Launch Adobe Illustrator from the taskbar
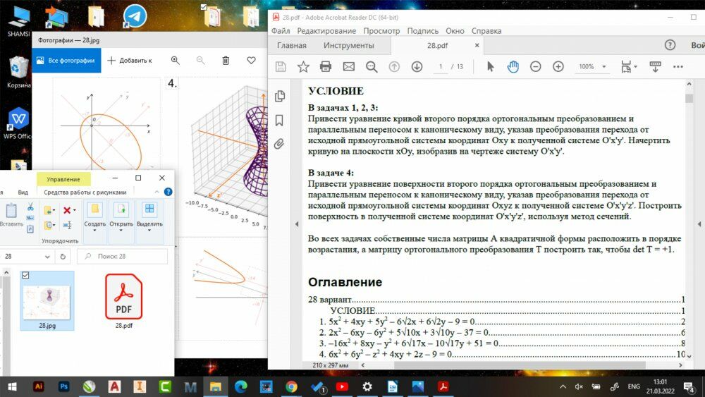This screenshot has height=397, width=705. pos(39,386)
